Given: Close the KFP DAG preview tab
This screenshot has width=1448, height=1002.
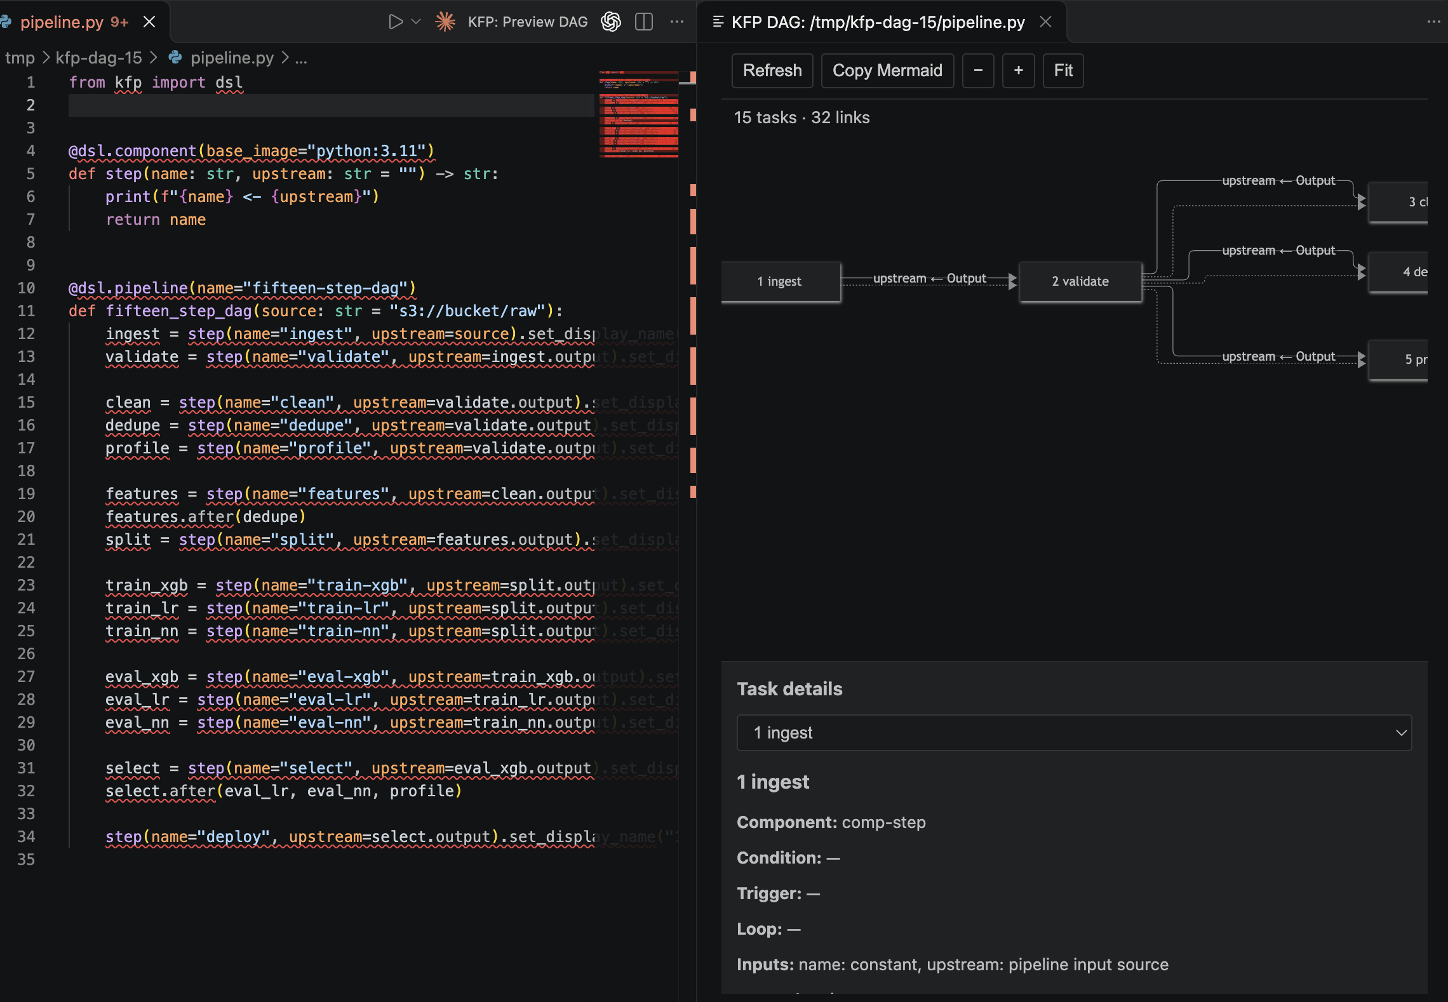Looking at the screenshot, I should (x=1045, y=22).
